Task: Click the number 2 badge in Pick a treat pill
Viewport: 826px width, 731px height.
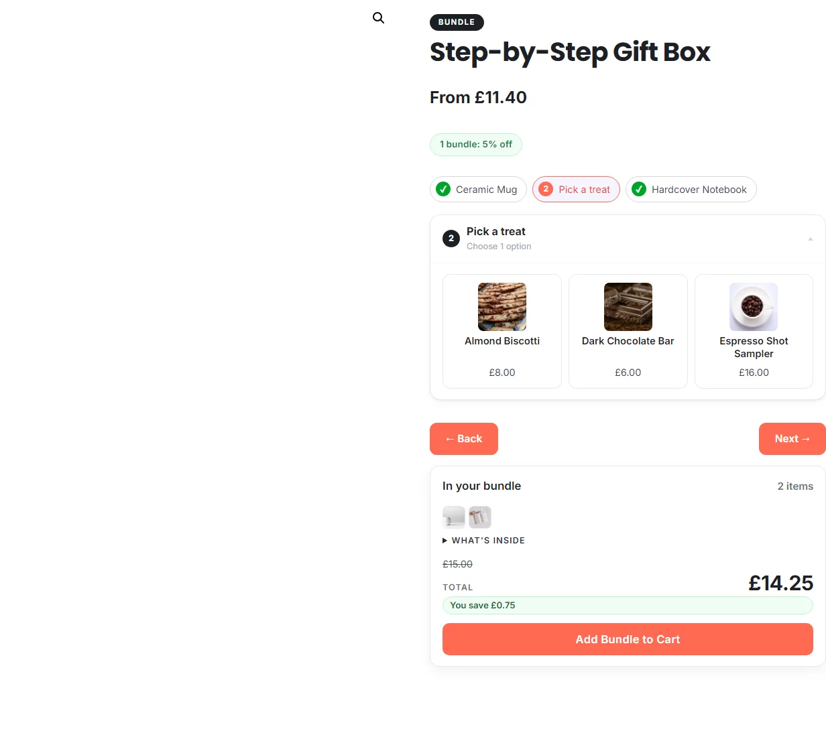Action: [546, 189]
